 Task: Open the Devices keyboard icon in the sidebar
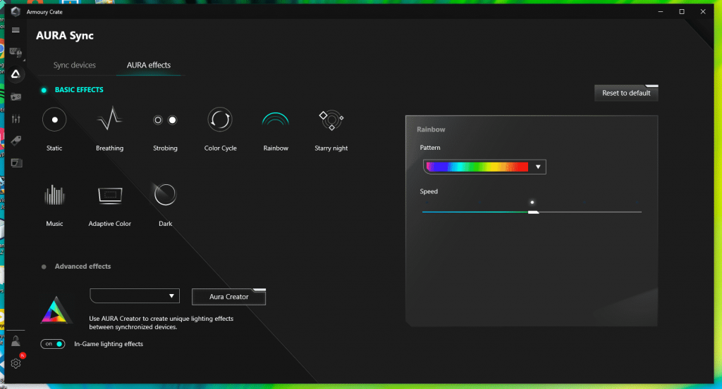coord(16,52)
